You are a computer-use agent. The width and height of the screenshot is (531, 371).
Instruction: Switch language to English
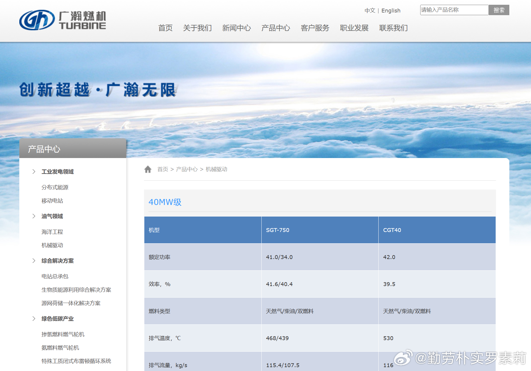[391, 11]
